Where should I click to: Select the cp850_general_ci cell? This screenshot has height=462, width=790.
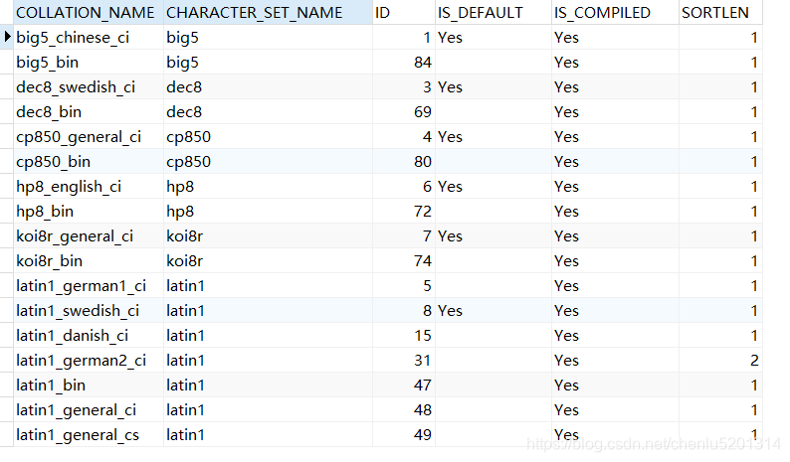[89, 136]
